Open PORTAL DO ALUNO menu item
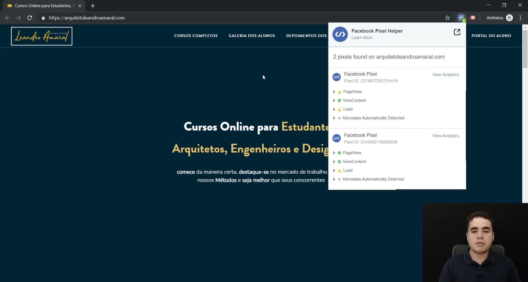 click(491, 36)
